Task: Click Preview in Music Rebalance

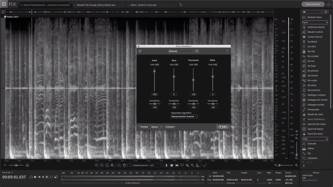Action: pyautogui.click(x=144, y=127)
